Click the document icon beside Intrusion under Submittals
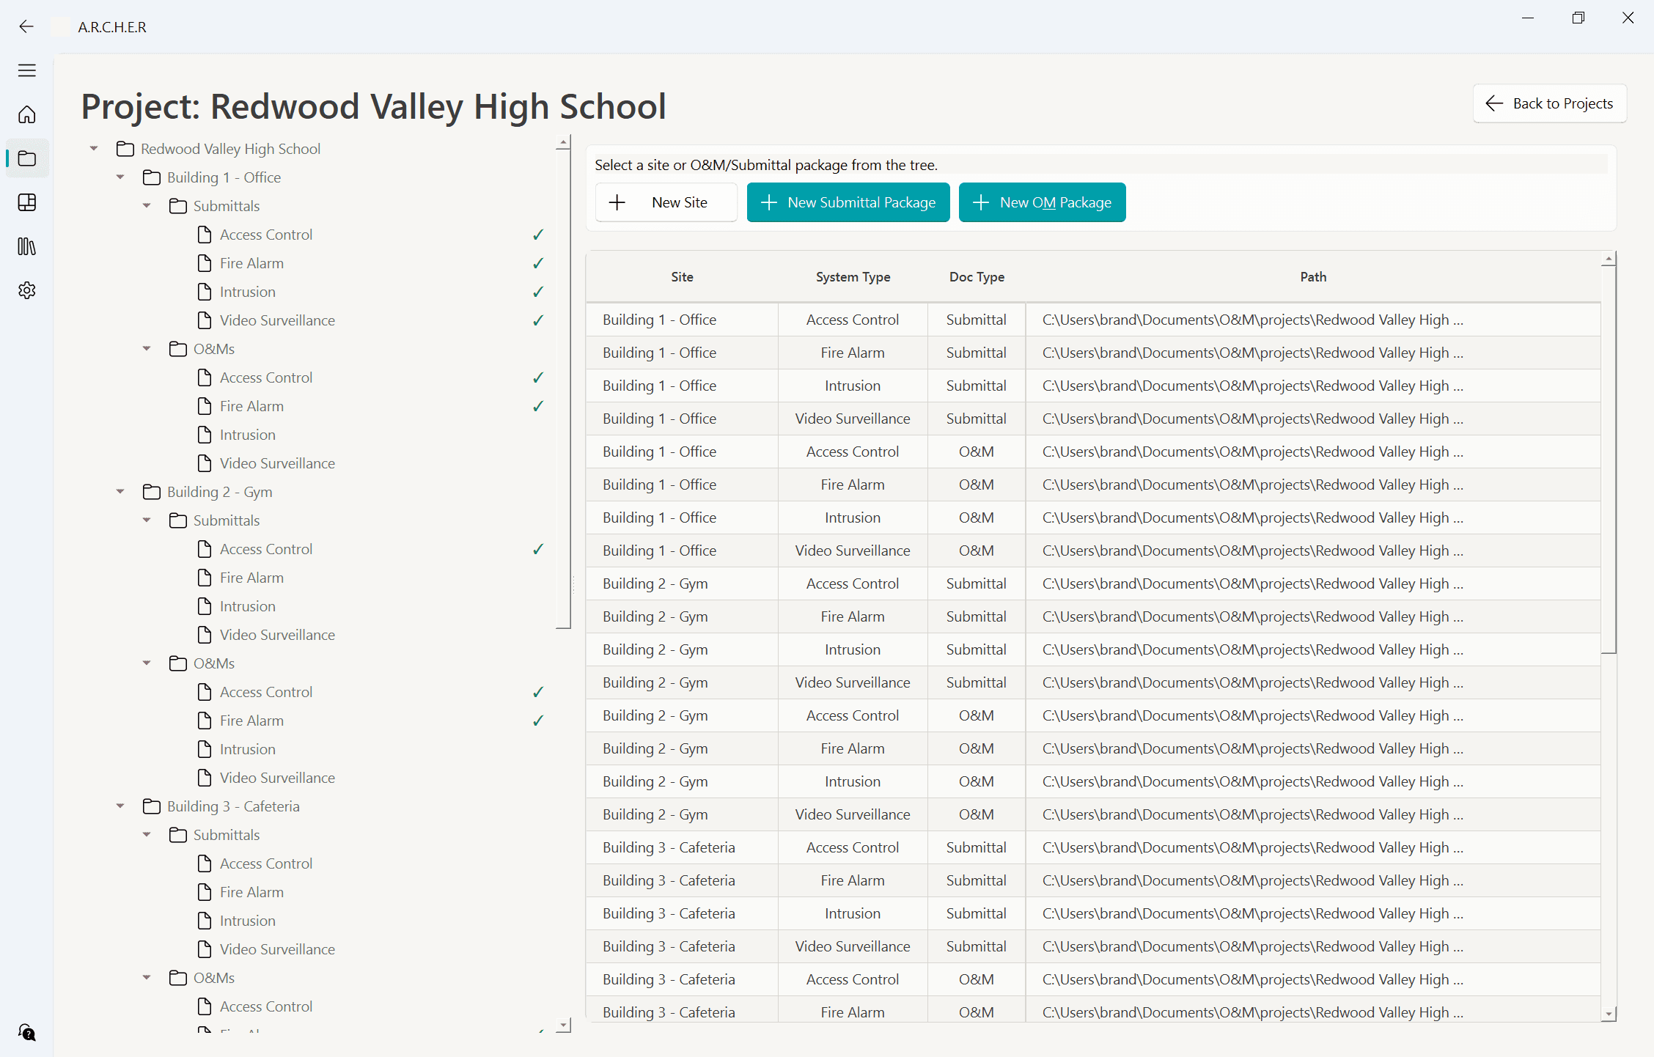The width and height of the screenshot is (1654, 1057). (x=205, y=291)
